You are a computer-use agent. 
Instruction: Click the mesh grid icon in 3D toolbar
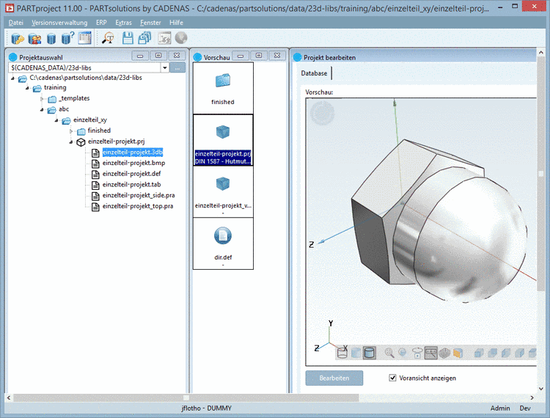pyautogui.click(x=444, y=353)
